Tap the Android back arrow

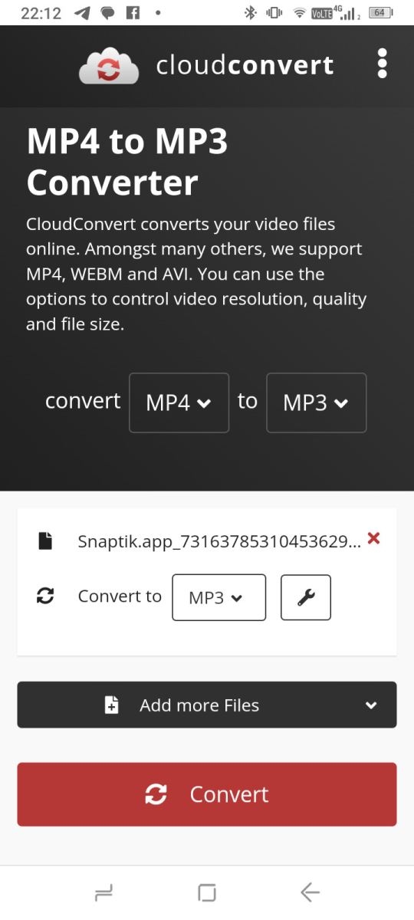(310, 892)
